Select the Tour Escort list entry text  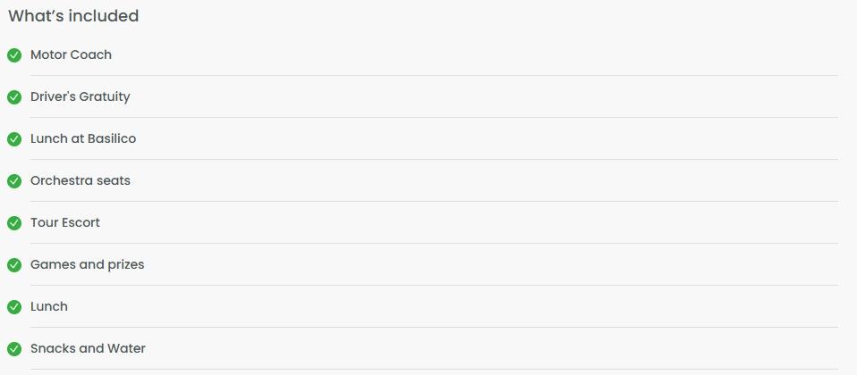65,222
